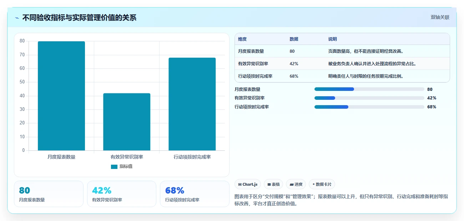Click the title 不同验收指标与实际管理价值的关系
Screen dimensions: 464x221
(x=79, y=18)
